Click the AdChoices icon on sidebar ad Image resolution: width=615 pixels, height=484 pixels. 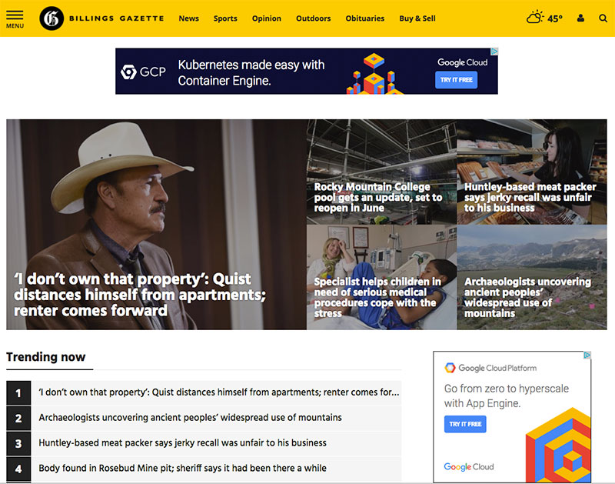(587, 355)
